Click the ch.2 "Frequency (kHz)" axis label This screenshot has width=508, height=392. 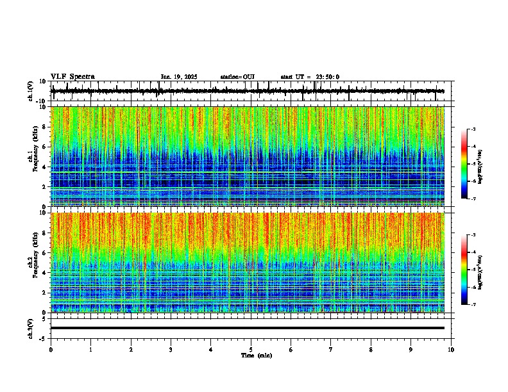35,255
